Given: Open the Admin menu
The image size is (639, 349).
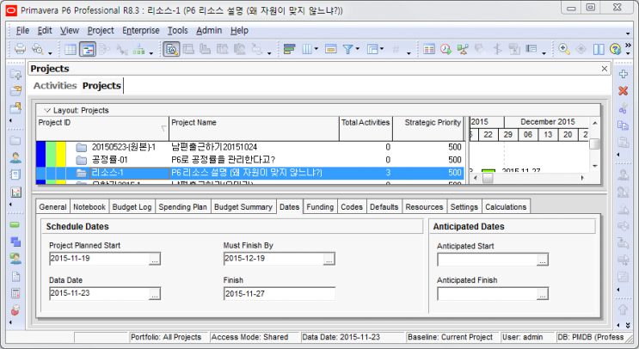Looking at the screenshot, I should (209, 31).
